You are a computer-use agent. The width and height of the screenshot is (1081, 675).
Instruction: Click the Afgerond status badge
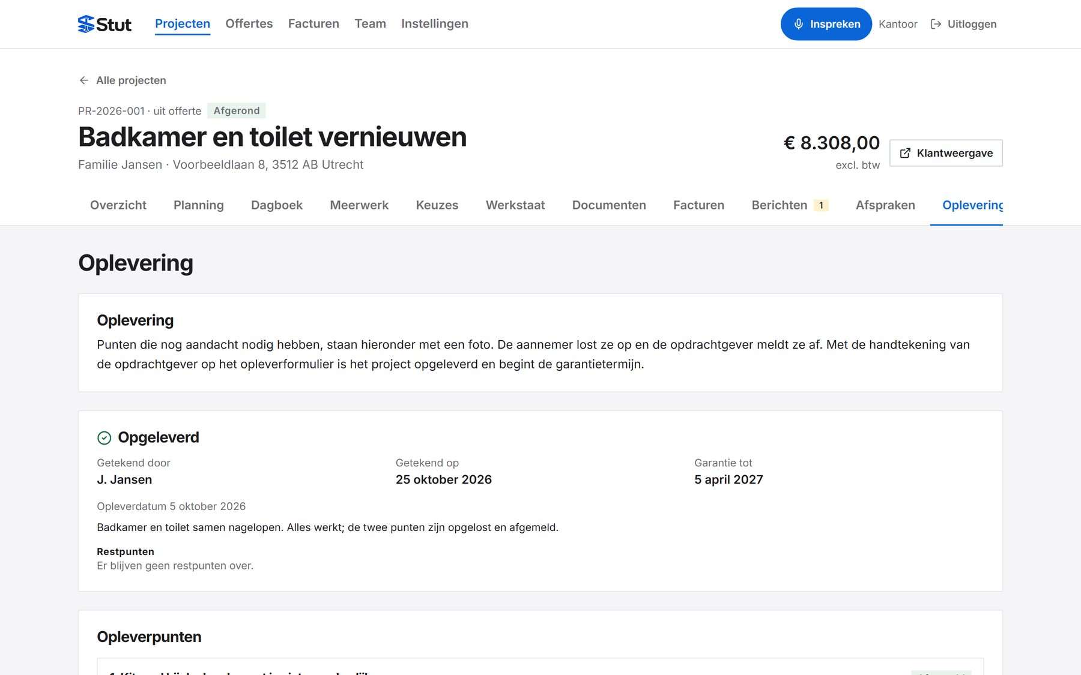[x=237, y=110]
